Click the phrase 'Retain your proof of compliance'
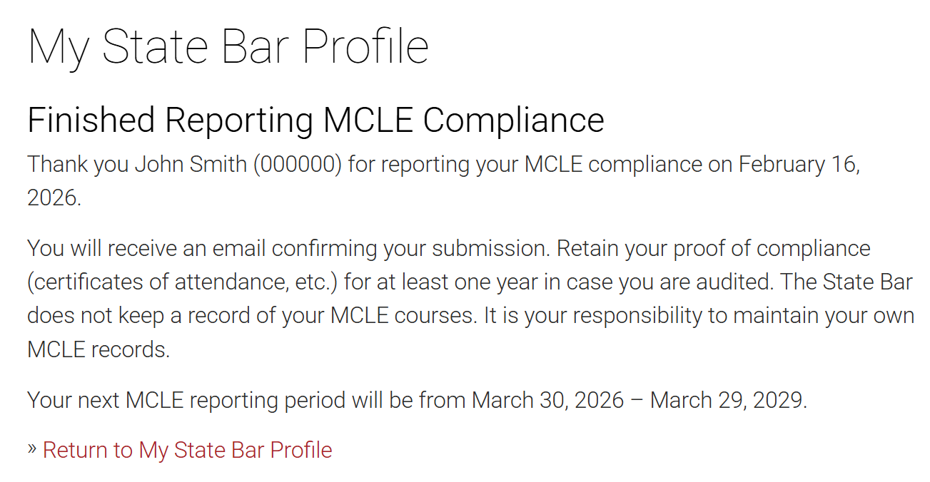This screenshot has width=930, height=482. (714, 249)
